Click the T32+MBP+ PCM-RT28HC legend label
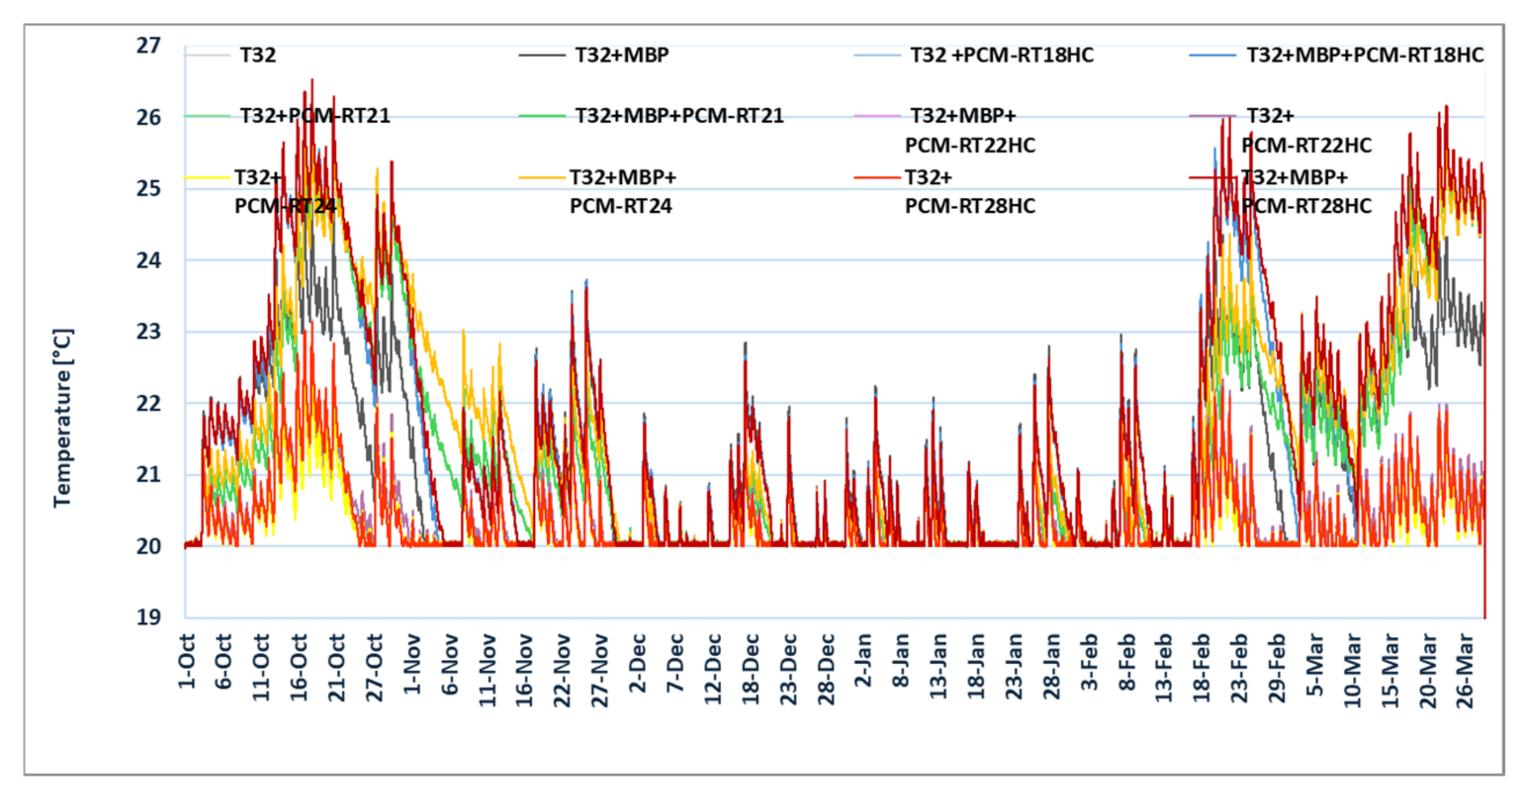This screenshot has height=797, width=1526. (1306, 192)
